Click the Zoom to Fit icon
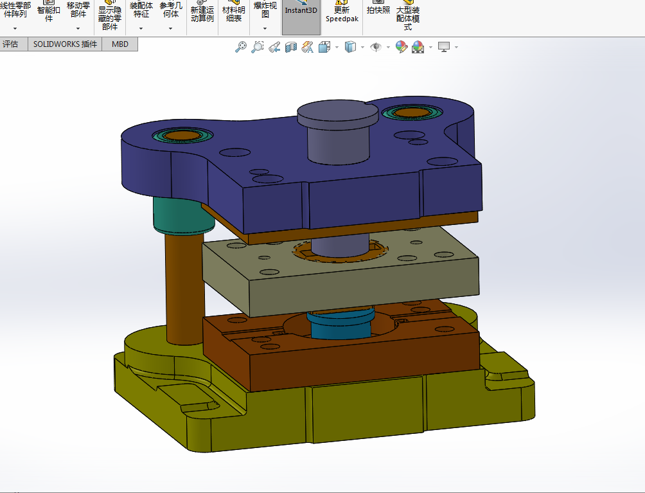This screenshot has width=645, height=493. [x=241, y=47]
